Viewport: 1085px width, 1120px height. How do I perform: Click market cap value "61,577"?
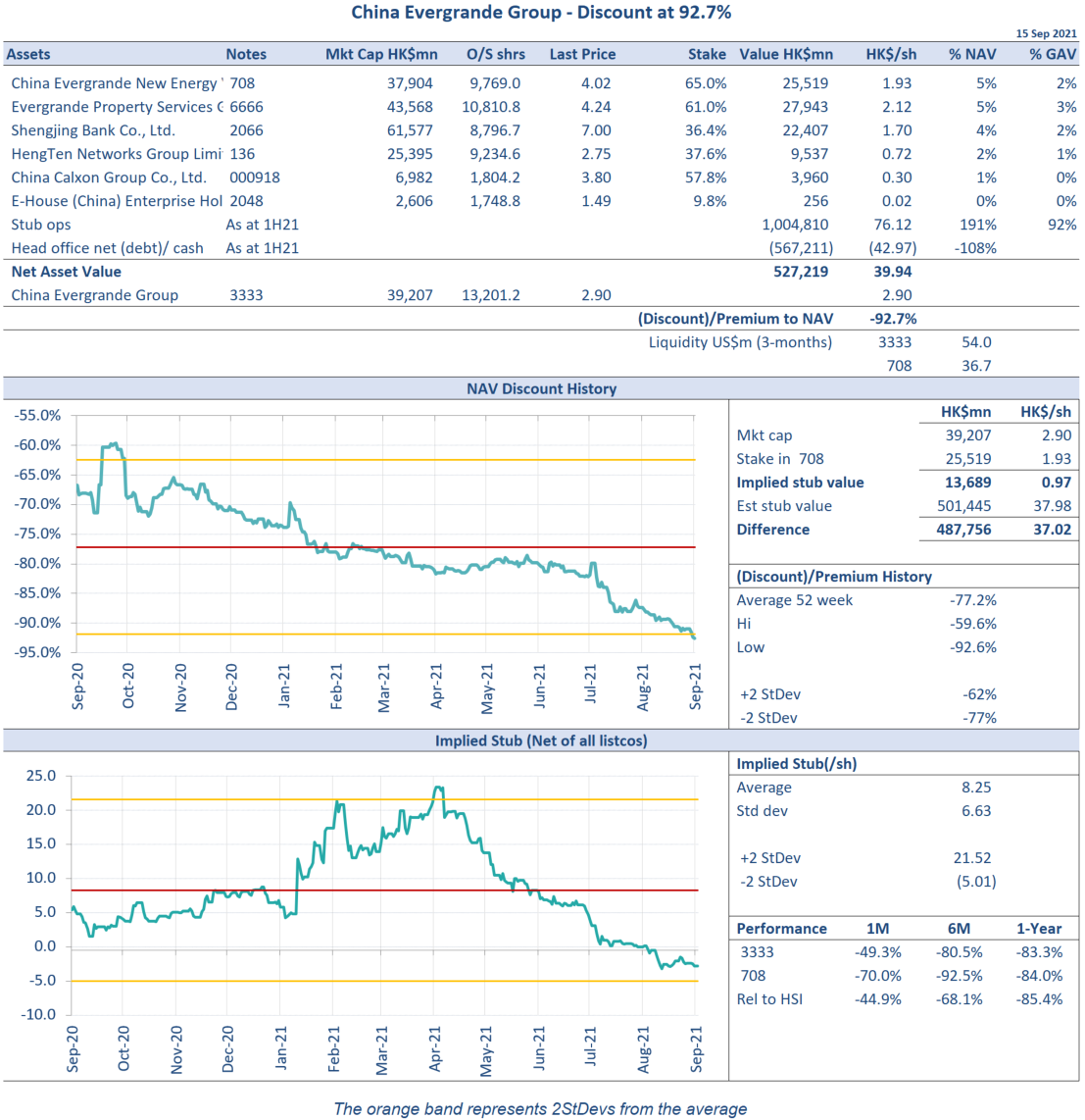point(410,130)
